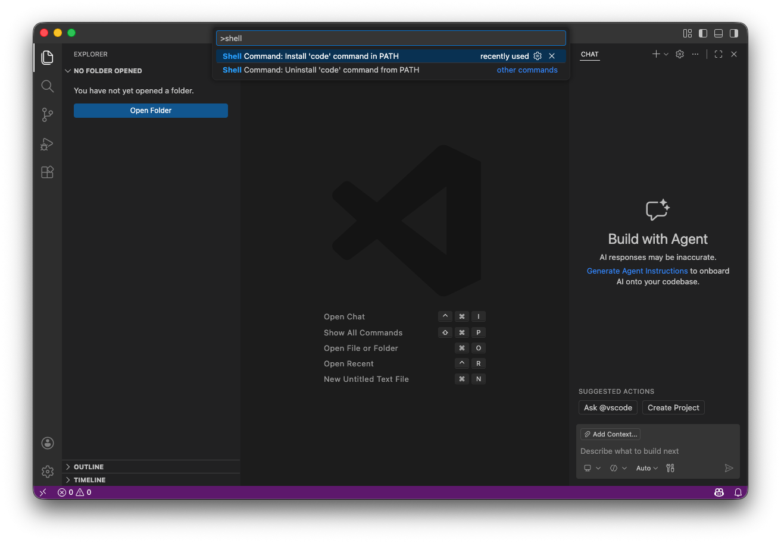Run Install 'code' command in PATH

pyautogui.click(x=391, y=56)
